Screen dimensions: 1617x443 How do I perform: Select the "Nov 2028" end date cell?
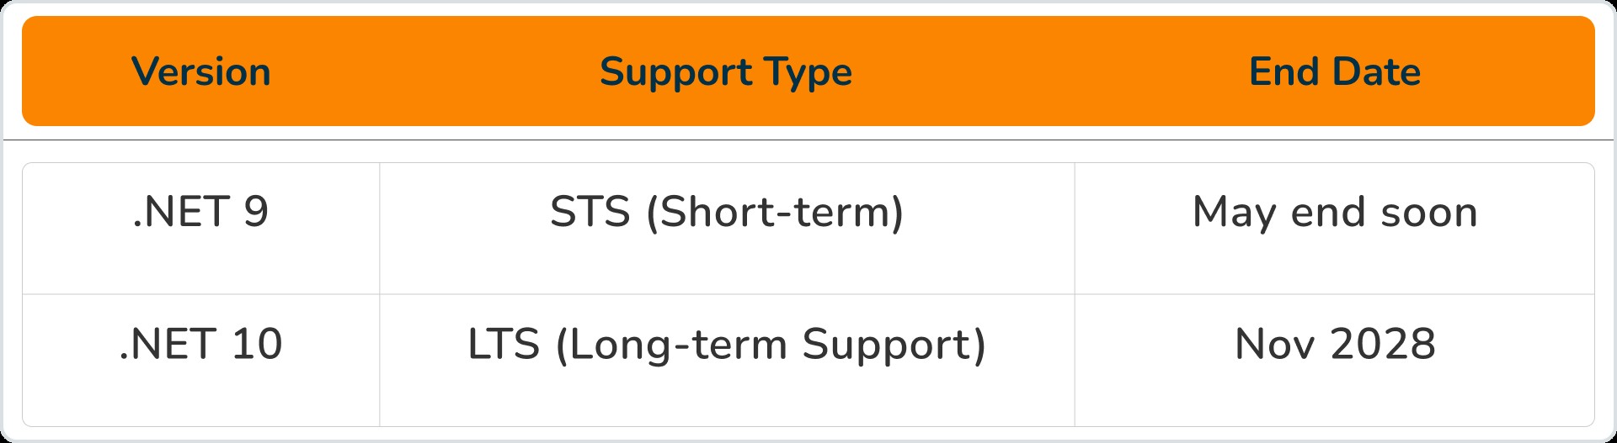[1335, 345]
